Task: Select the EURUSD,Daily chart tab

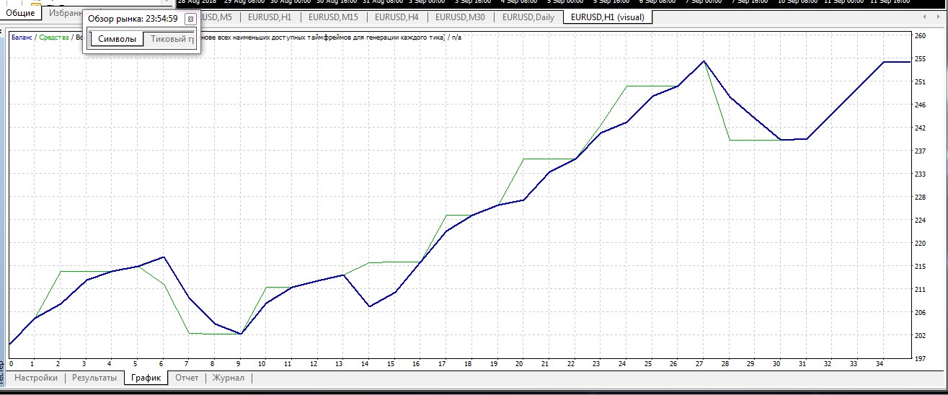Action: (x=528, y=17)
